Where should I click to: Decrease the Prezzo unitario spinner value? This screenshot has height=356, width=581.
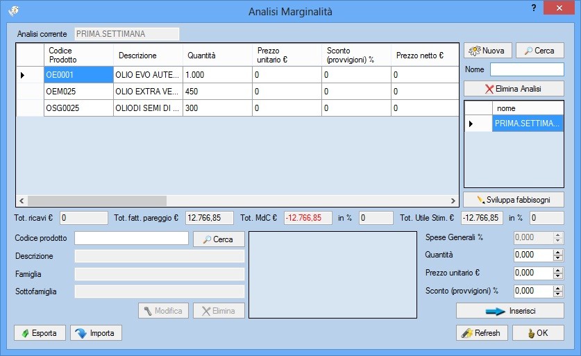pyautogui.click(x=557, y=276)
